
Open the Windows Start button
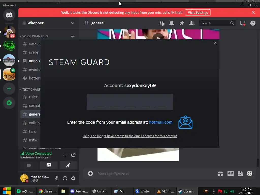click(7, 191)
